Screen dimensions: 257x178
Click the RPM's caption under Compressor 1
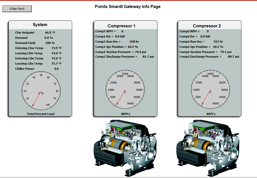(126, 114)
